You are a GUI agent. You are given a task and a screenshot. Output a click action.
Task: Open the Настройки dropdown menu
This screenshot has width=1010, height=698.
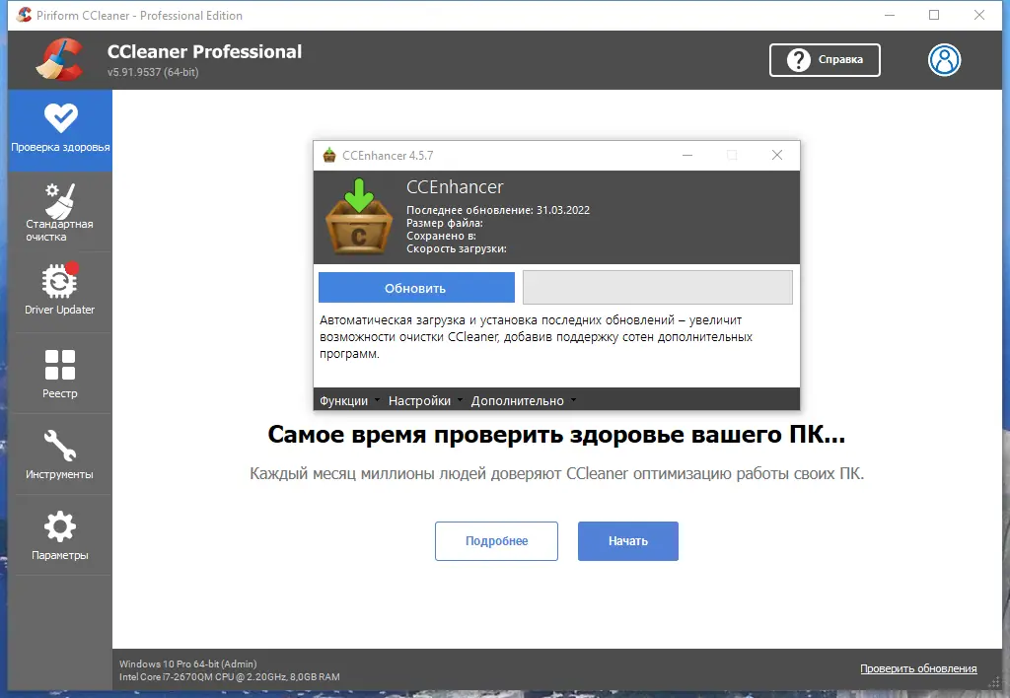425,400
